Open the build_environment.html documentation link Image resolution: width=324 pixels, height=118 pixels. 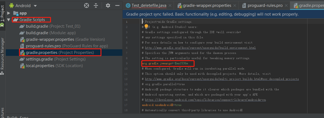click(201, 48)
